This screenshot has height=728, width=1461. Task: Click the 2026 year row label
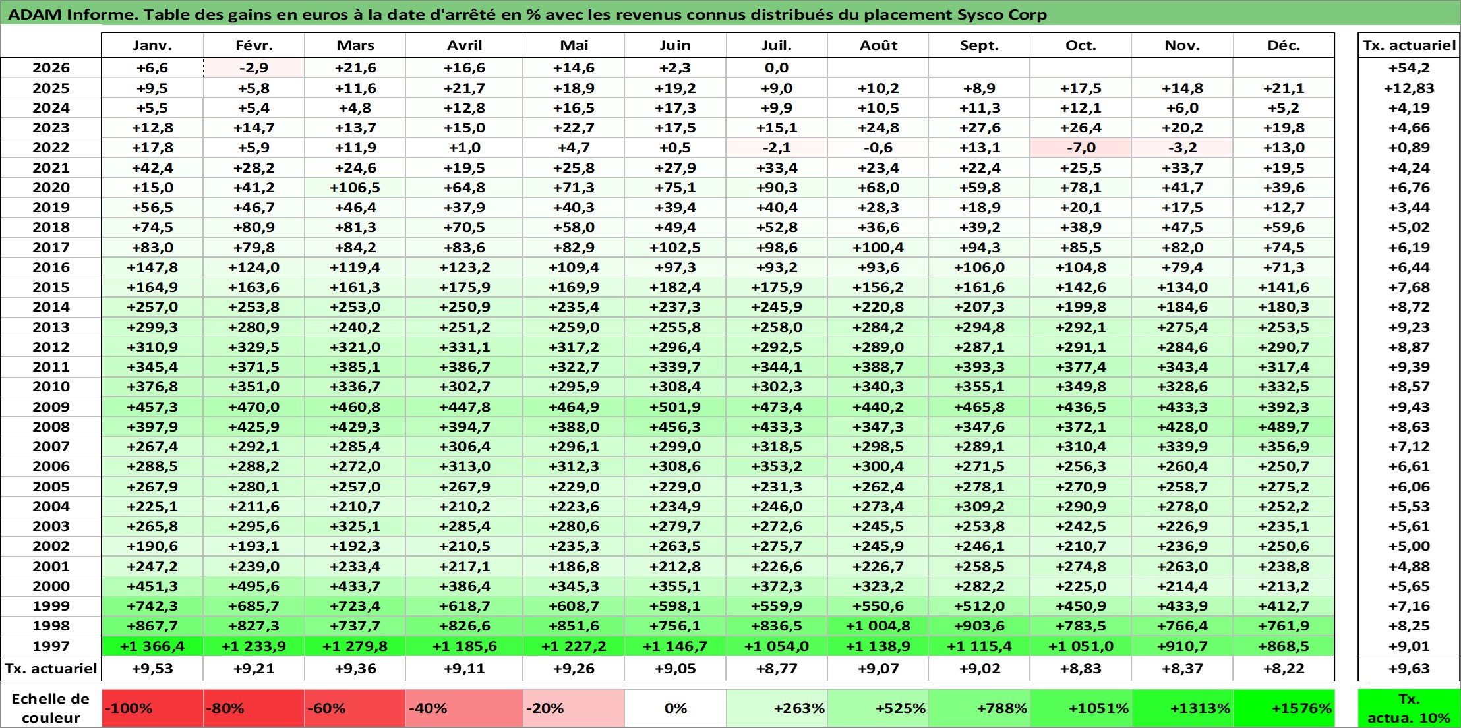pyautogui.click(x=51, y=68)
